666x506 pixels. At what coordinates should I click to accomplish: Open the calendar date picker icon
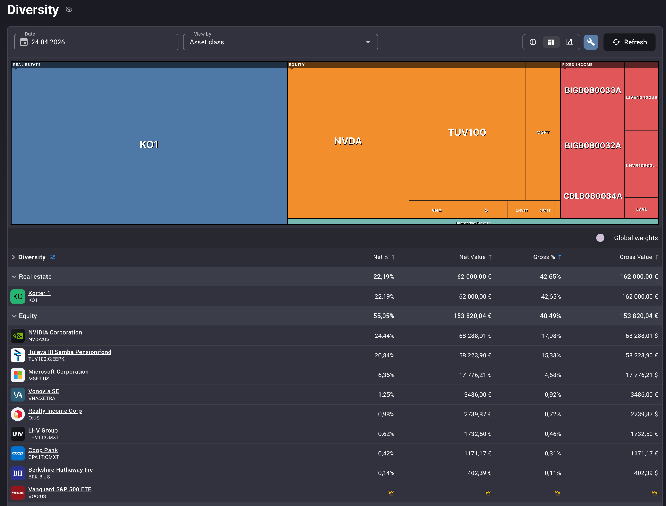(x=24, y=42)
